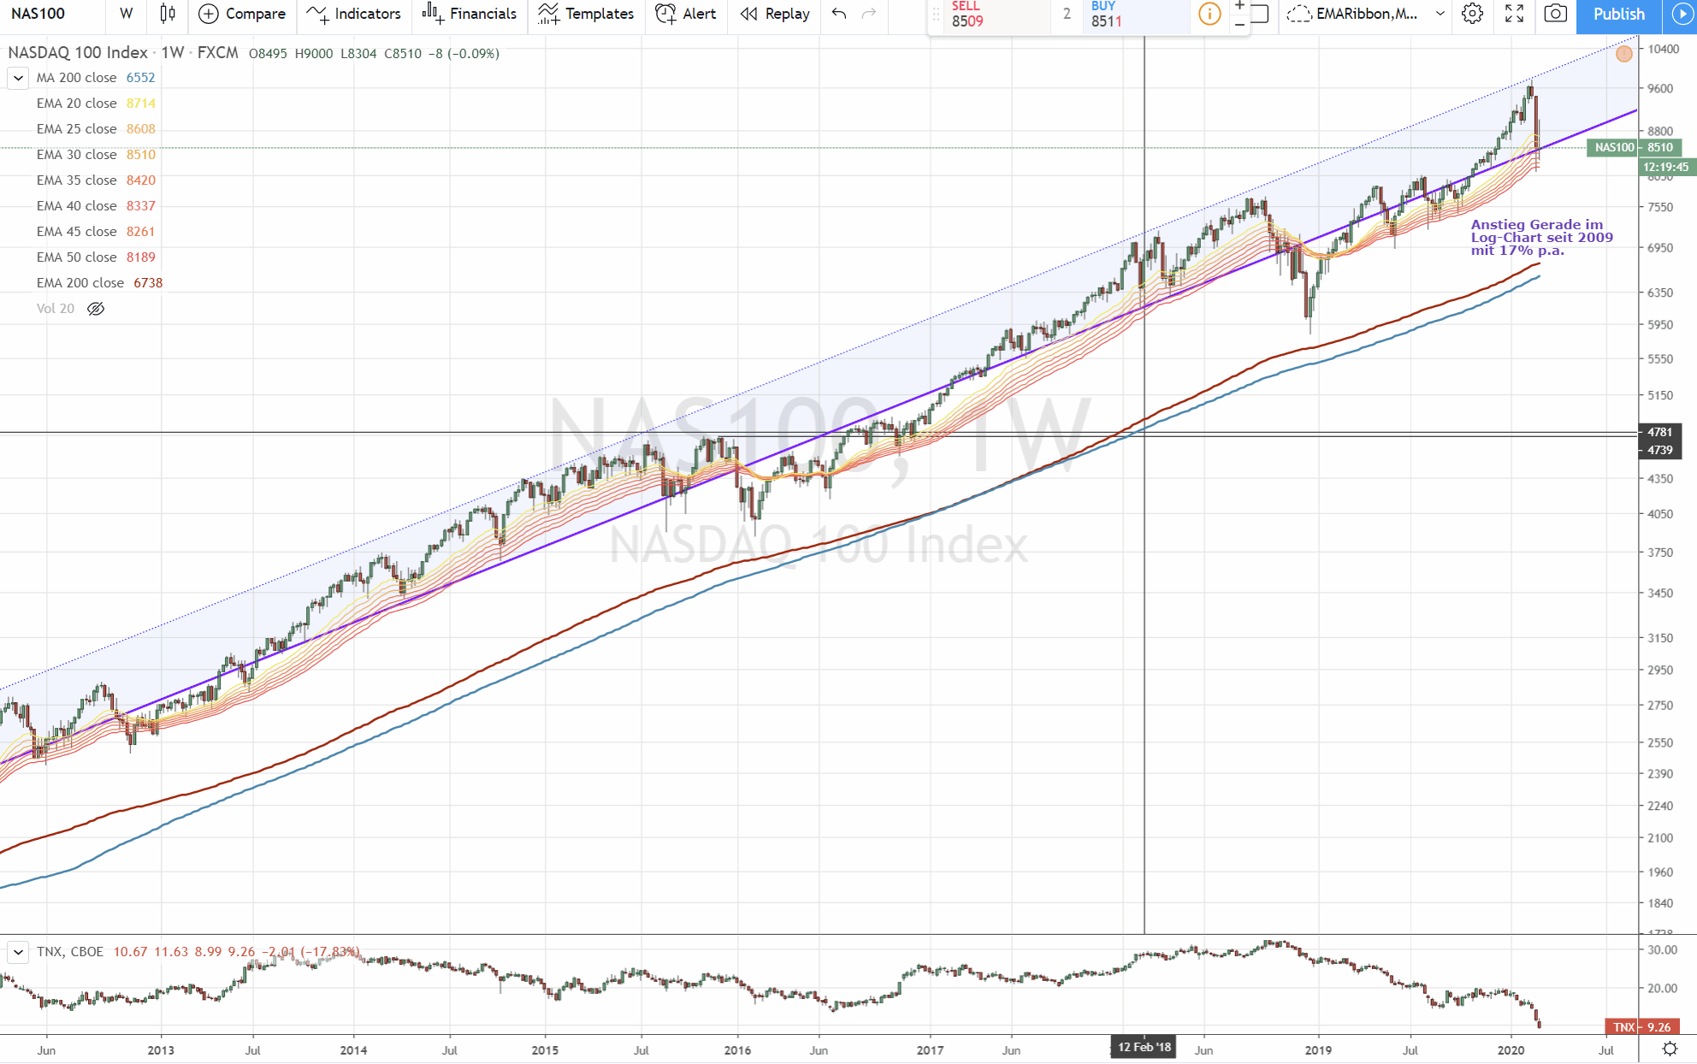Image resolution: width=1697 pixels, height=1064 pixels.
Task: Open the Financials menu
Action: 470,14
